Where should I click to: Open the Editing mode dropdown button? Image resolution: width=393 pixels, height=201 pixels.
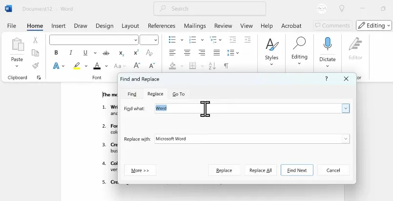[373, 25]
